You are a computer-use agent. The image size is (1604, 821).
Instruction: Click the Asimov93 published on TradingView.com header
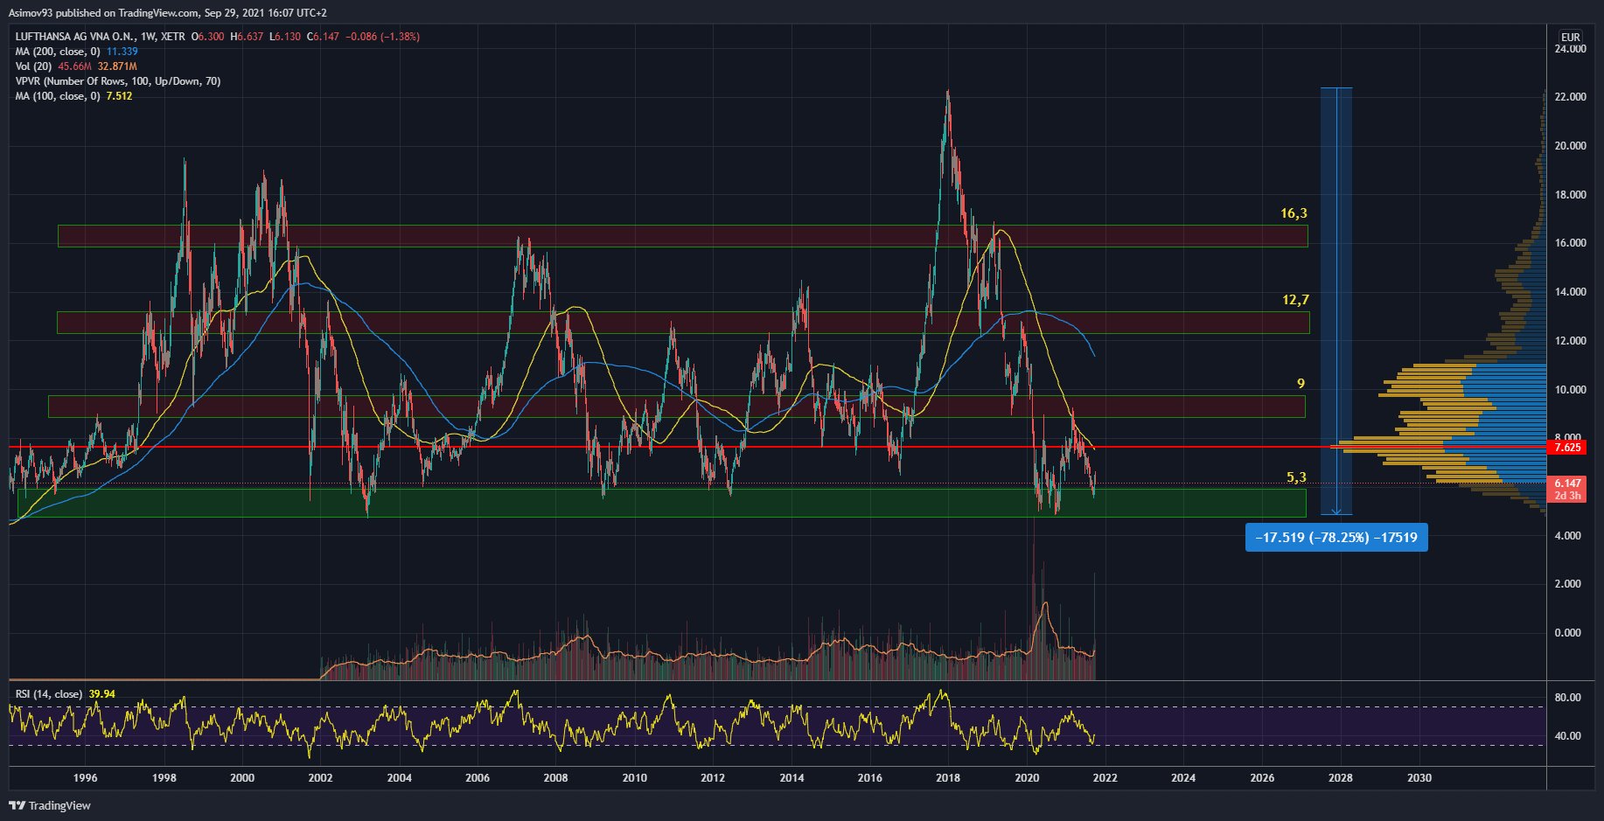168,13
